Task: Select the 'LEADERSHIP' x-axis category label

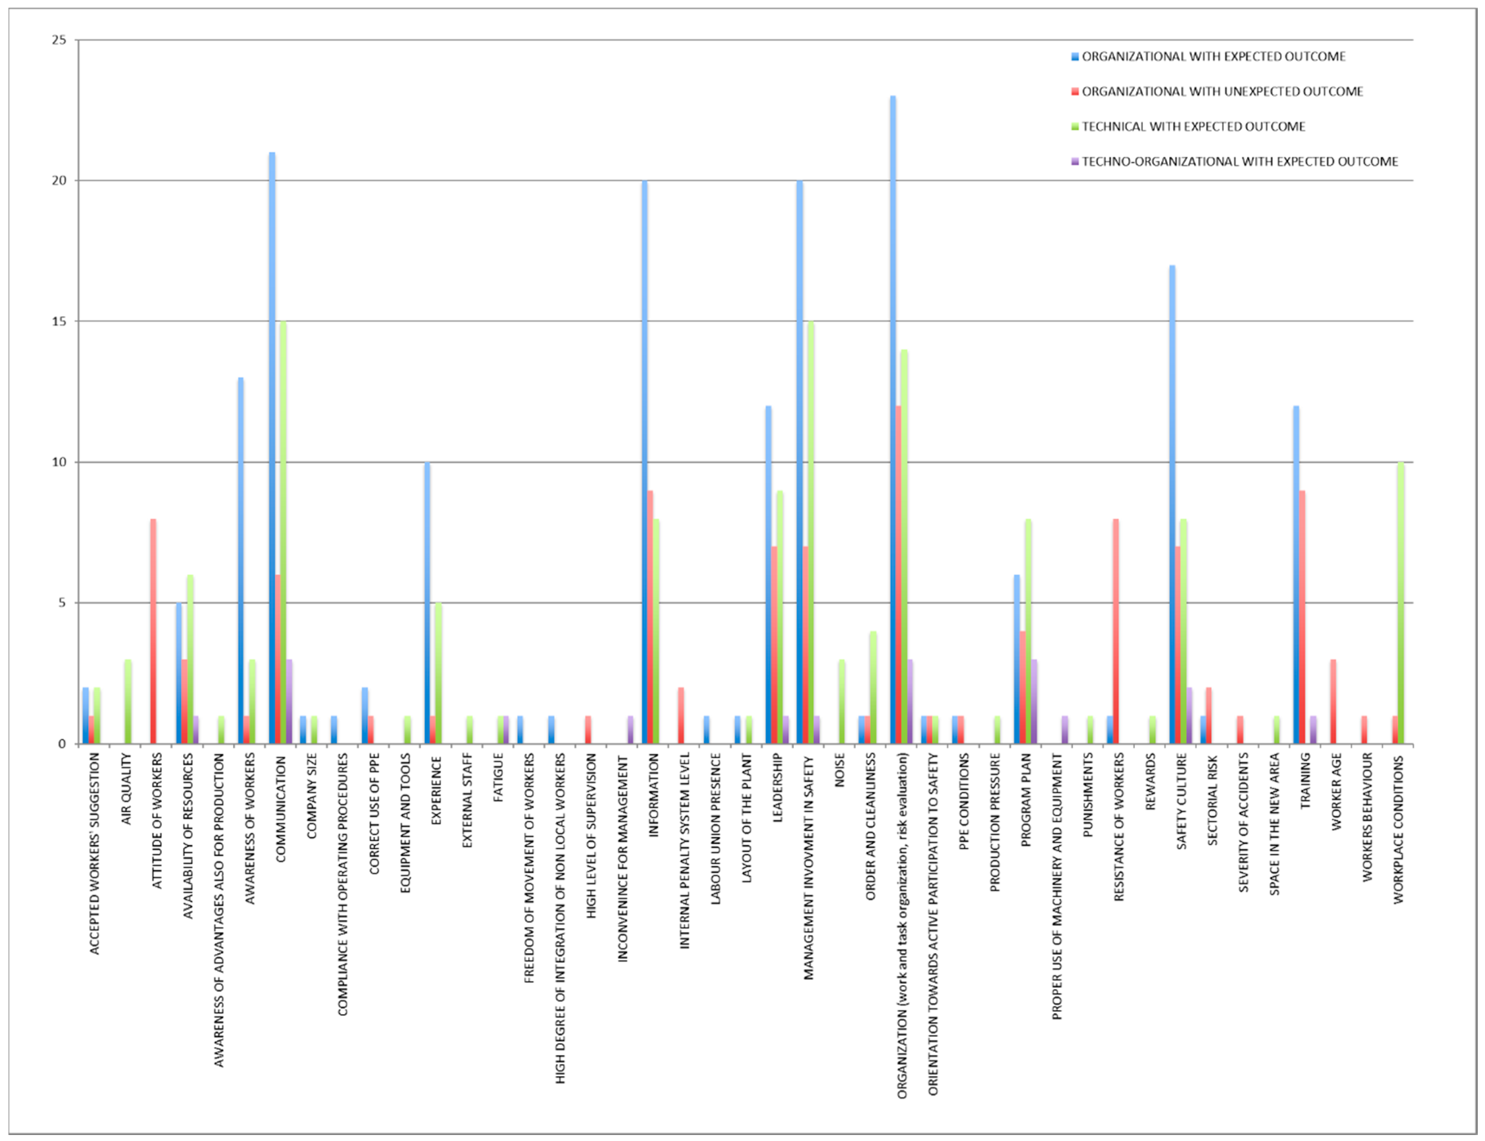Action: coord(777,788)
